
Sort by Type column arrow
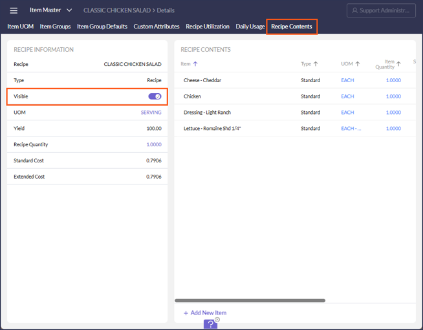click(x=316, y=64)
